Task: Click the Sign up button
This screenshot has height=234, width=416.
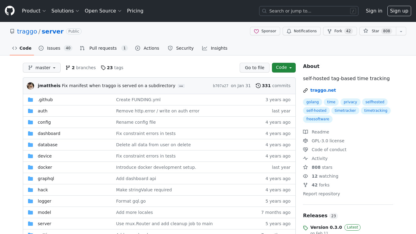Action: [x=399, y=11]
